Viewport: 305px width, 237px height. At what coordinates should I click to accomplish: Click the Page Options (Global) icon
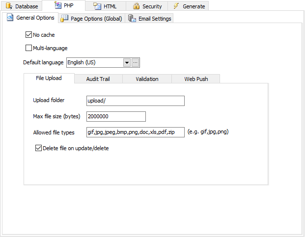[x=64, y=19]
